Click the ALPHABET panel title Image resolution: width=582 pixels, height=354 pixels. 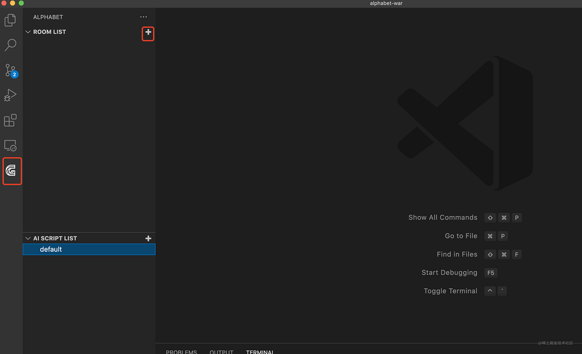[48, 17]
